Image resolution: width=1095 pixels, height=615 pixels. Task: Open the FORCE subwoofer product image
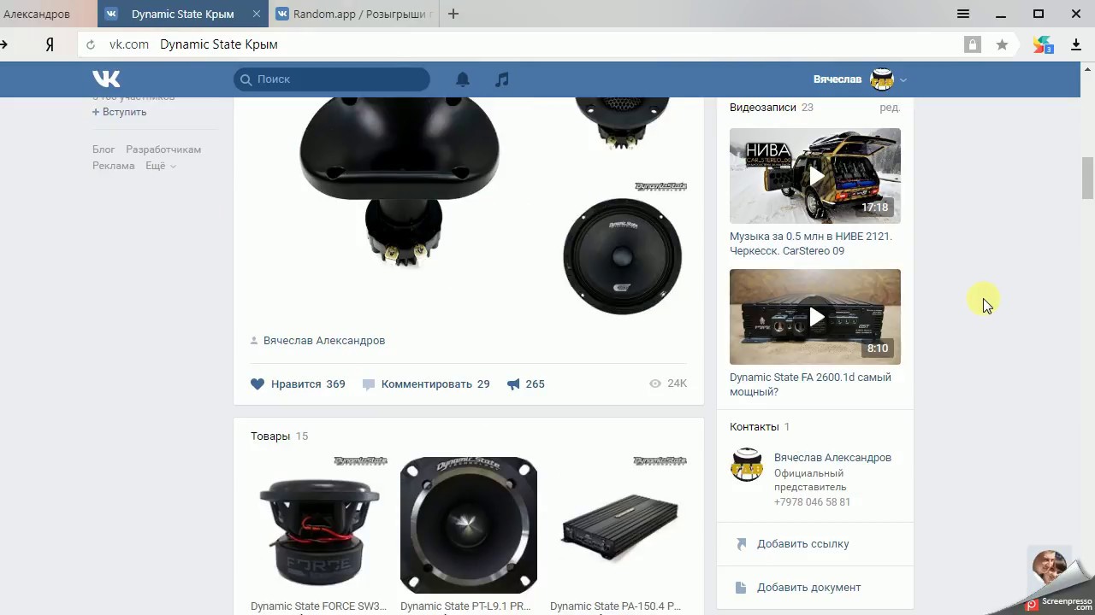pos(319,525)
